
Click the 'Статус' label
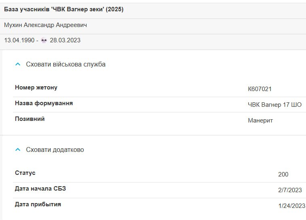click(x=25, y=173)
